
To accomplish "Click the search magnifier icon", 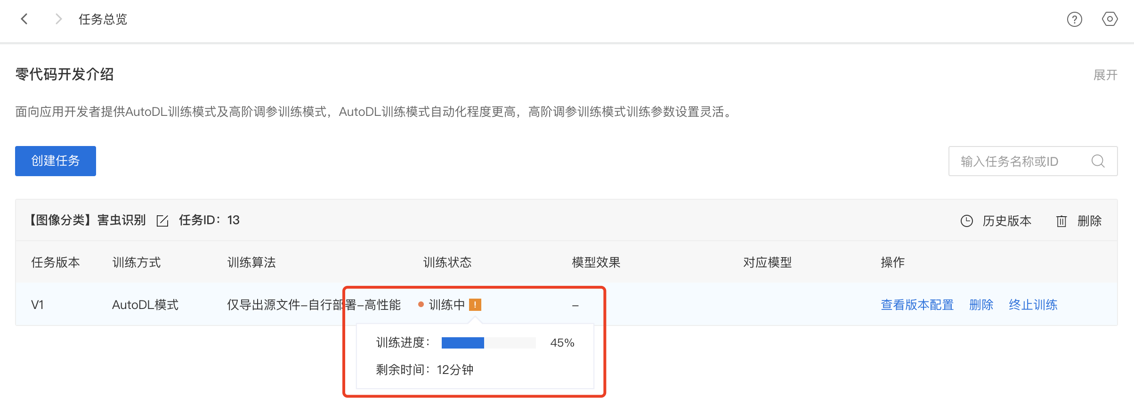I will 1098,161.
